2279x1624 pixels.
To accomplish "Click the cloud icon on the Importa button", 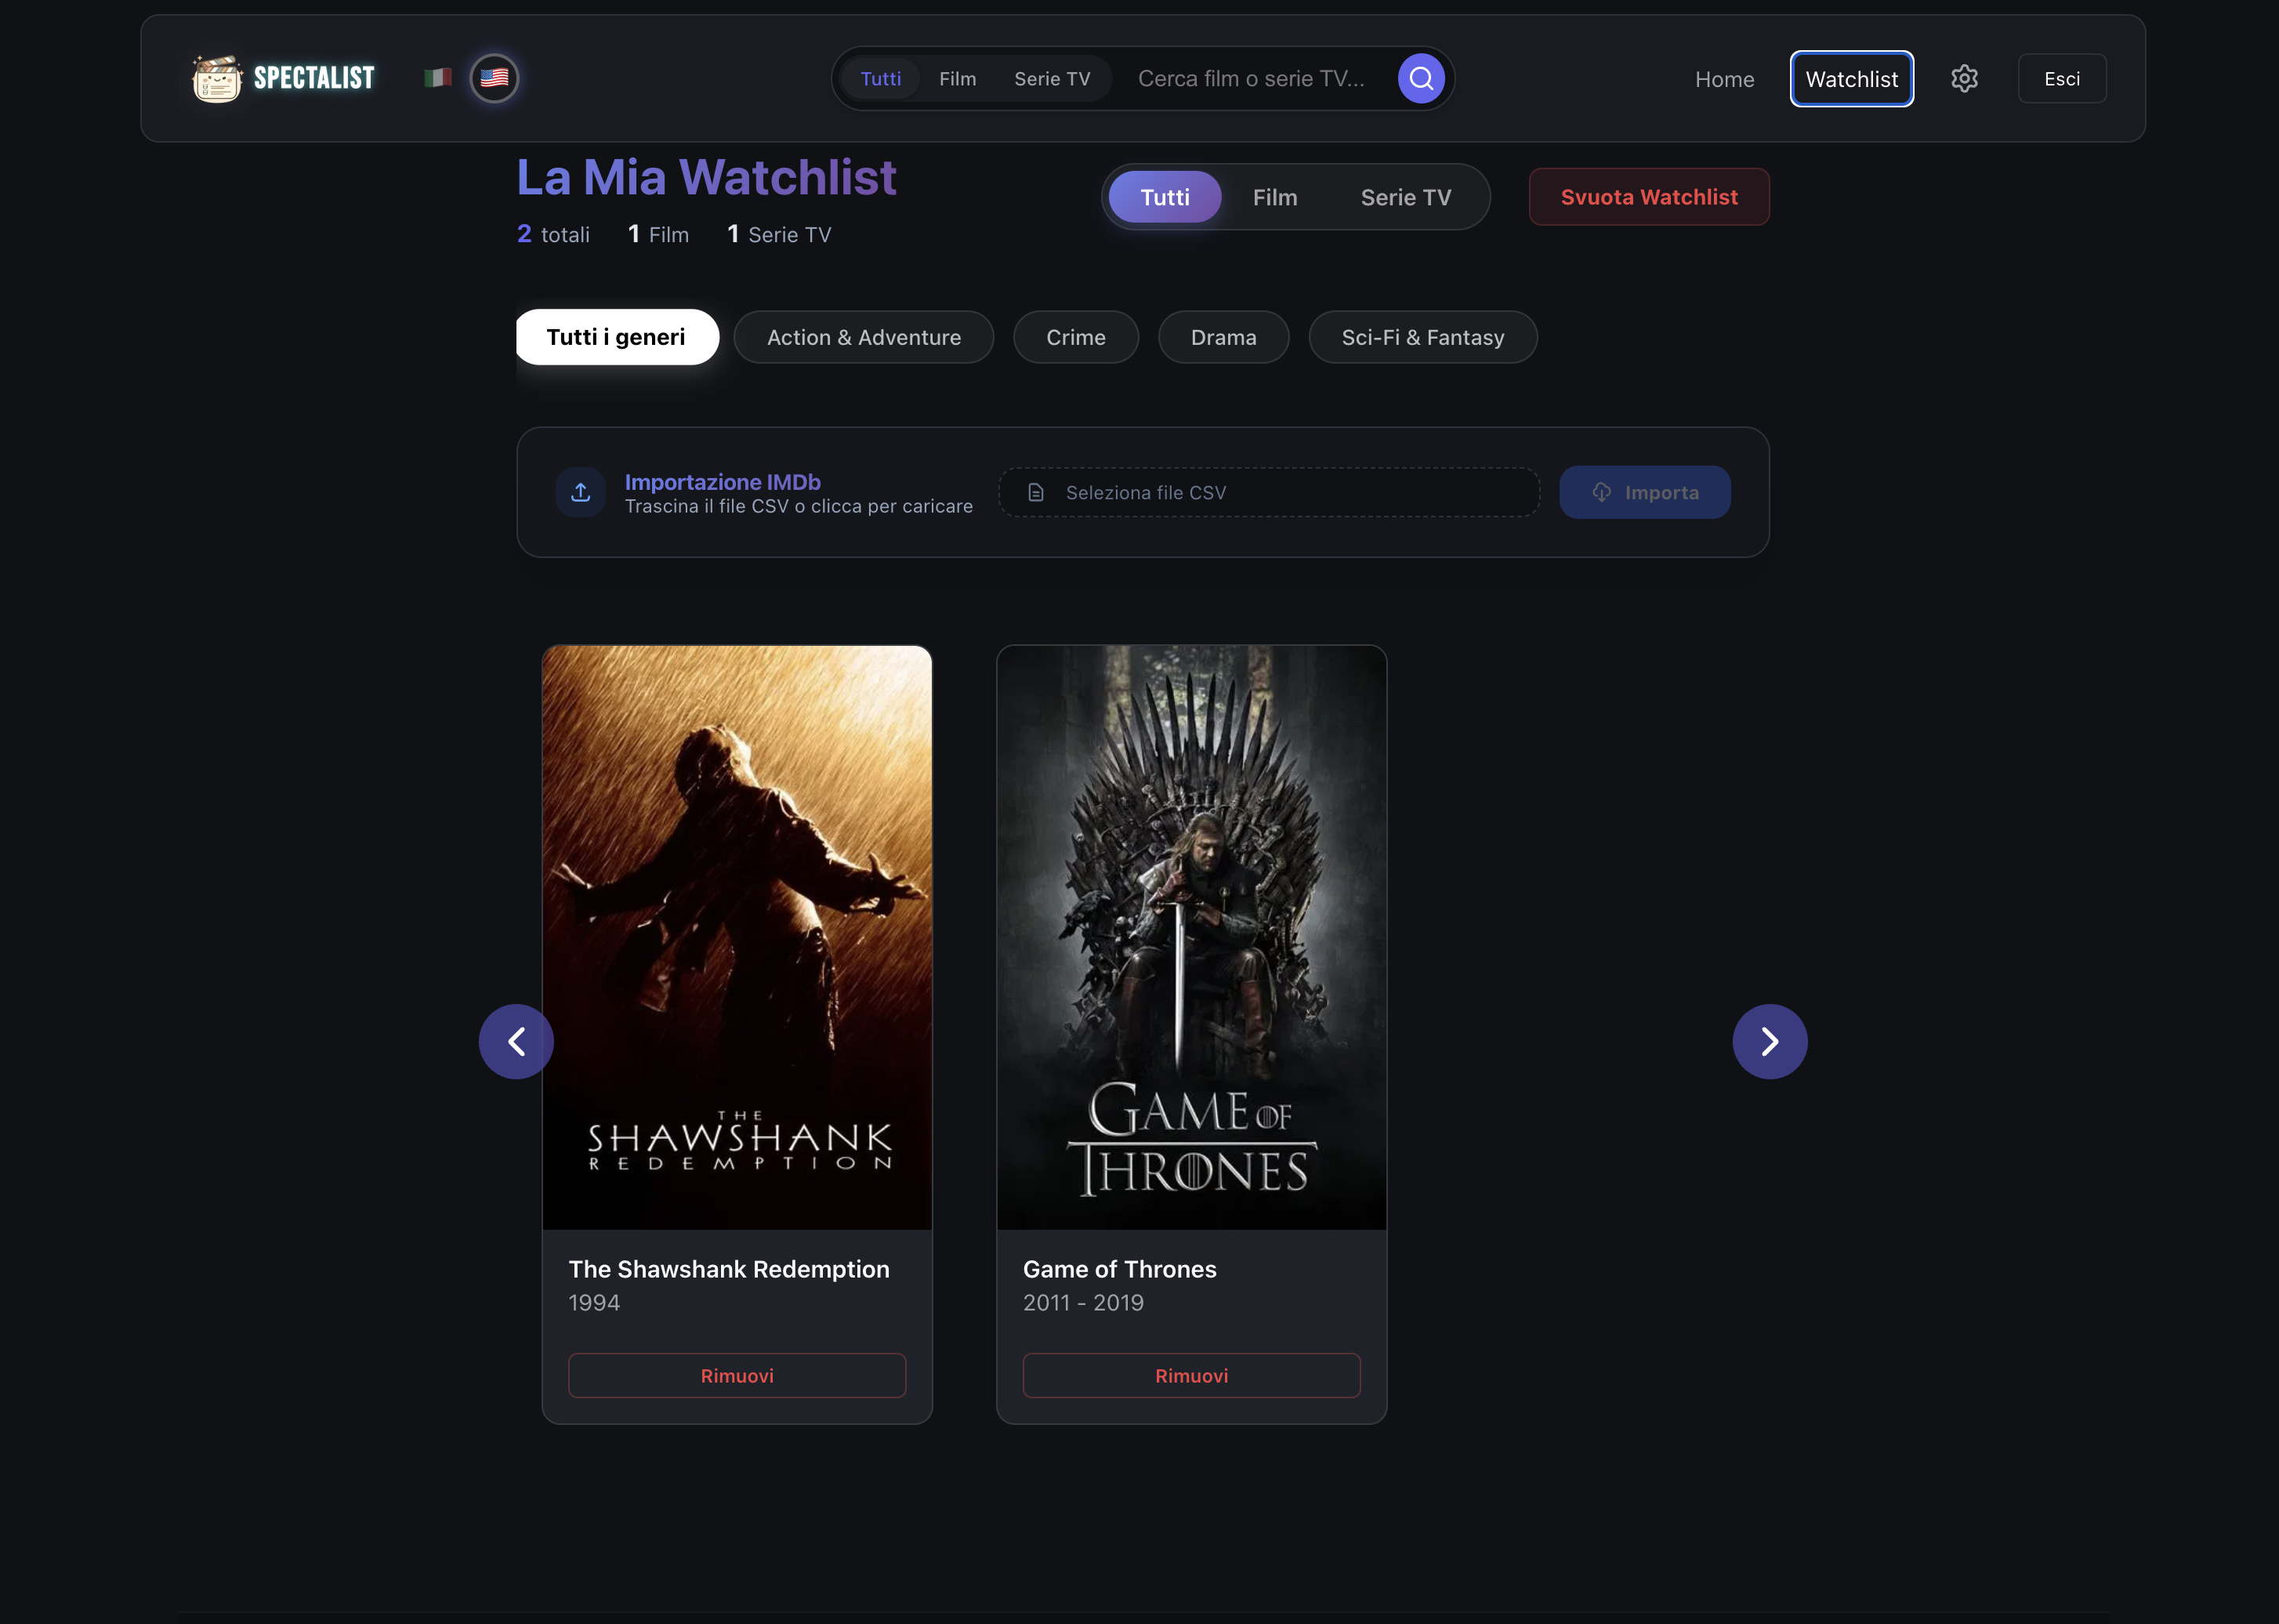I will (1601, 492).
